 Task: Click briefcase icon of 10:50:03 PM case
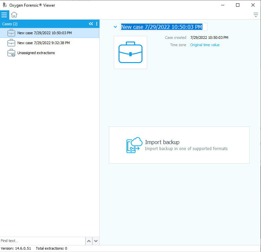[11, 33]
